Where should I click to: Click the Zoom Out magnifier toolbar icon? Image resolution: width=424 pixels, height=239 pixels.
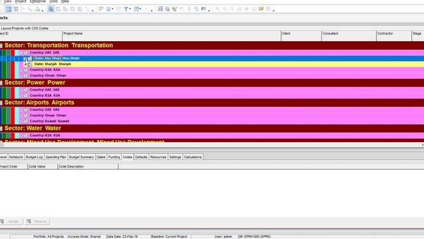coord(225,9)
